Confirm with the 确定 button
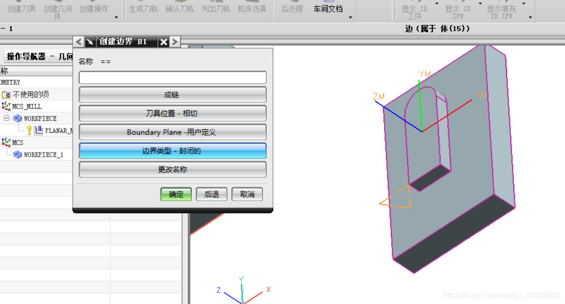 (x=176, y=194)
